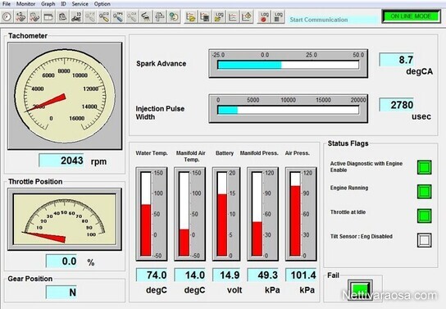Click the ON LINE MODE indicator button
446x309 pixels.
411,16
